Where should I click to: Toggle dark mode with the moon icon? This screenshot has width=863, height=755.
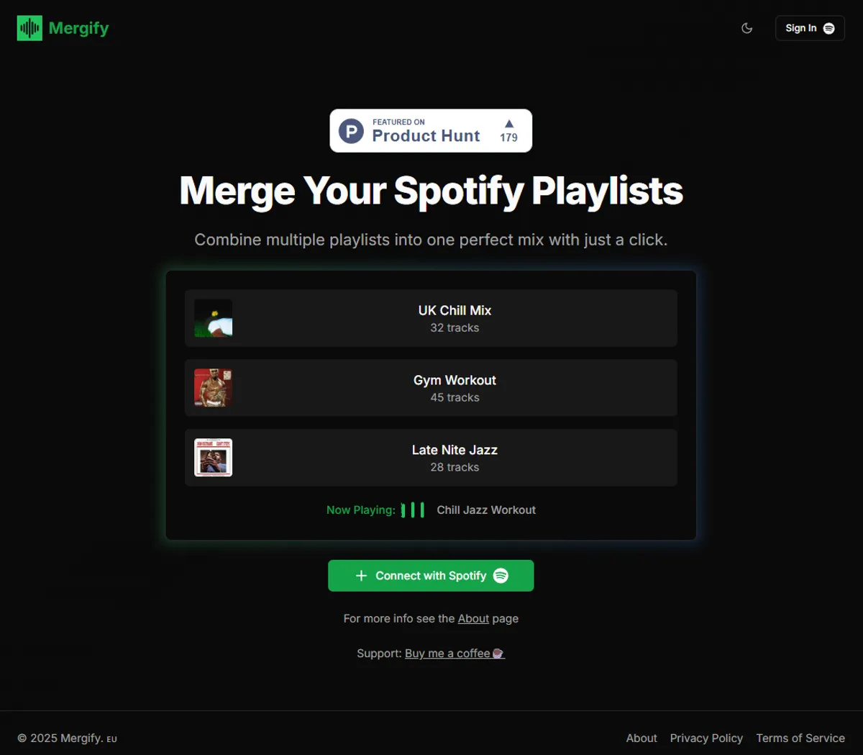747,28
